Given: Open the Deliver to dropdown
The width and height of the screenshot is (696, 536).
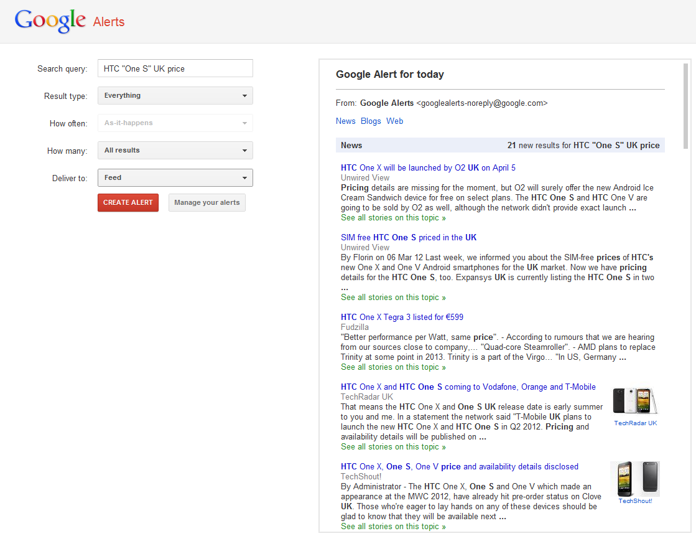Looking at the screenshot, I should click(175, 178).
